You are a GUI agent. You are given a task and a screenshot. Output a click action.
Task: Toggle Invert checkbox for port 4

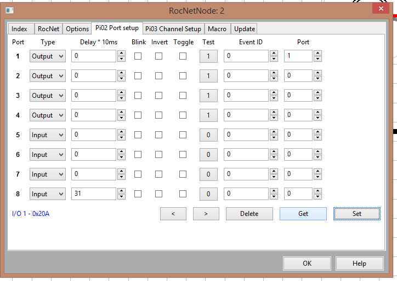[158, 115]
